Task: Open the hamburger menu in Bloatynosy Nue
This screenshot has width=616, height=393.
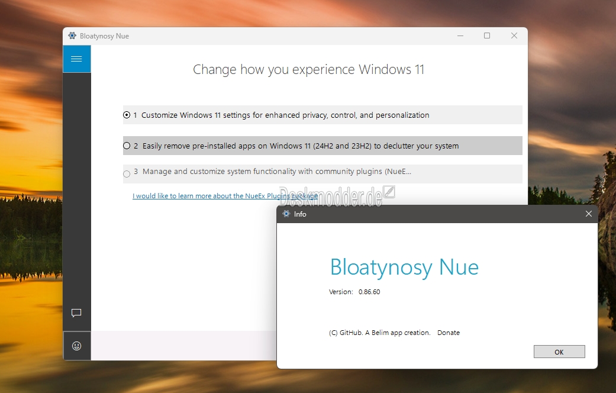Action: point(76,59)
